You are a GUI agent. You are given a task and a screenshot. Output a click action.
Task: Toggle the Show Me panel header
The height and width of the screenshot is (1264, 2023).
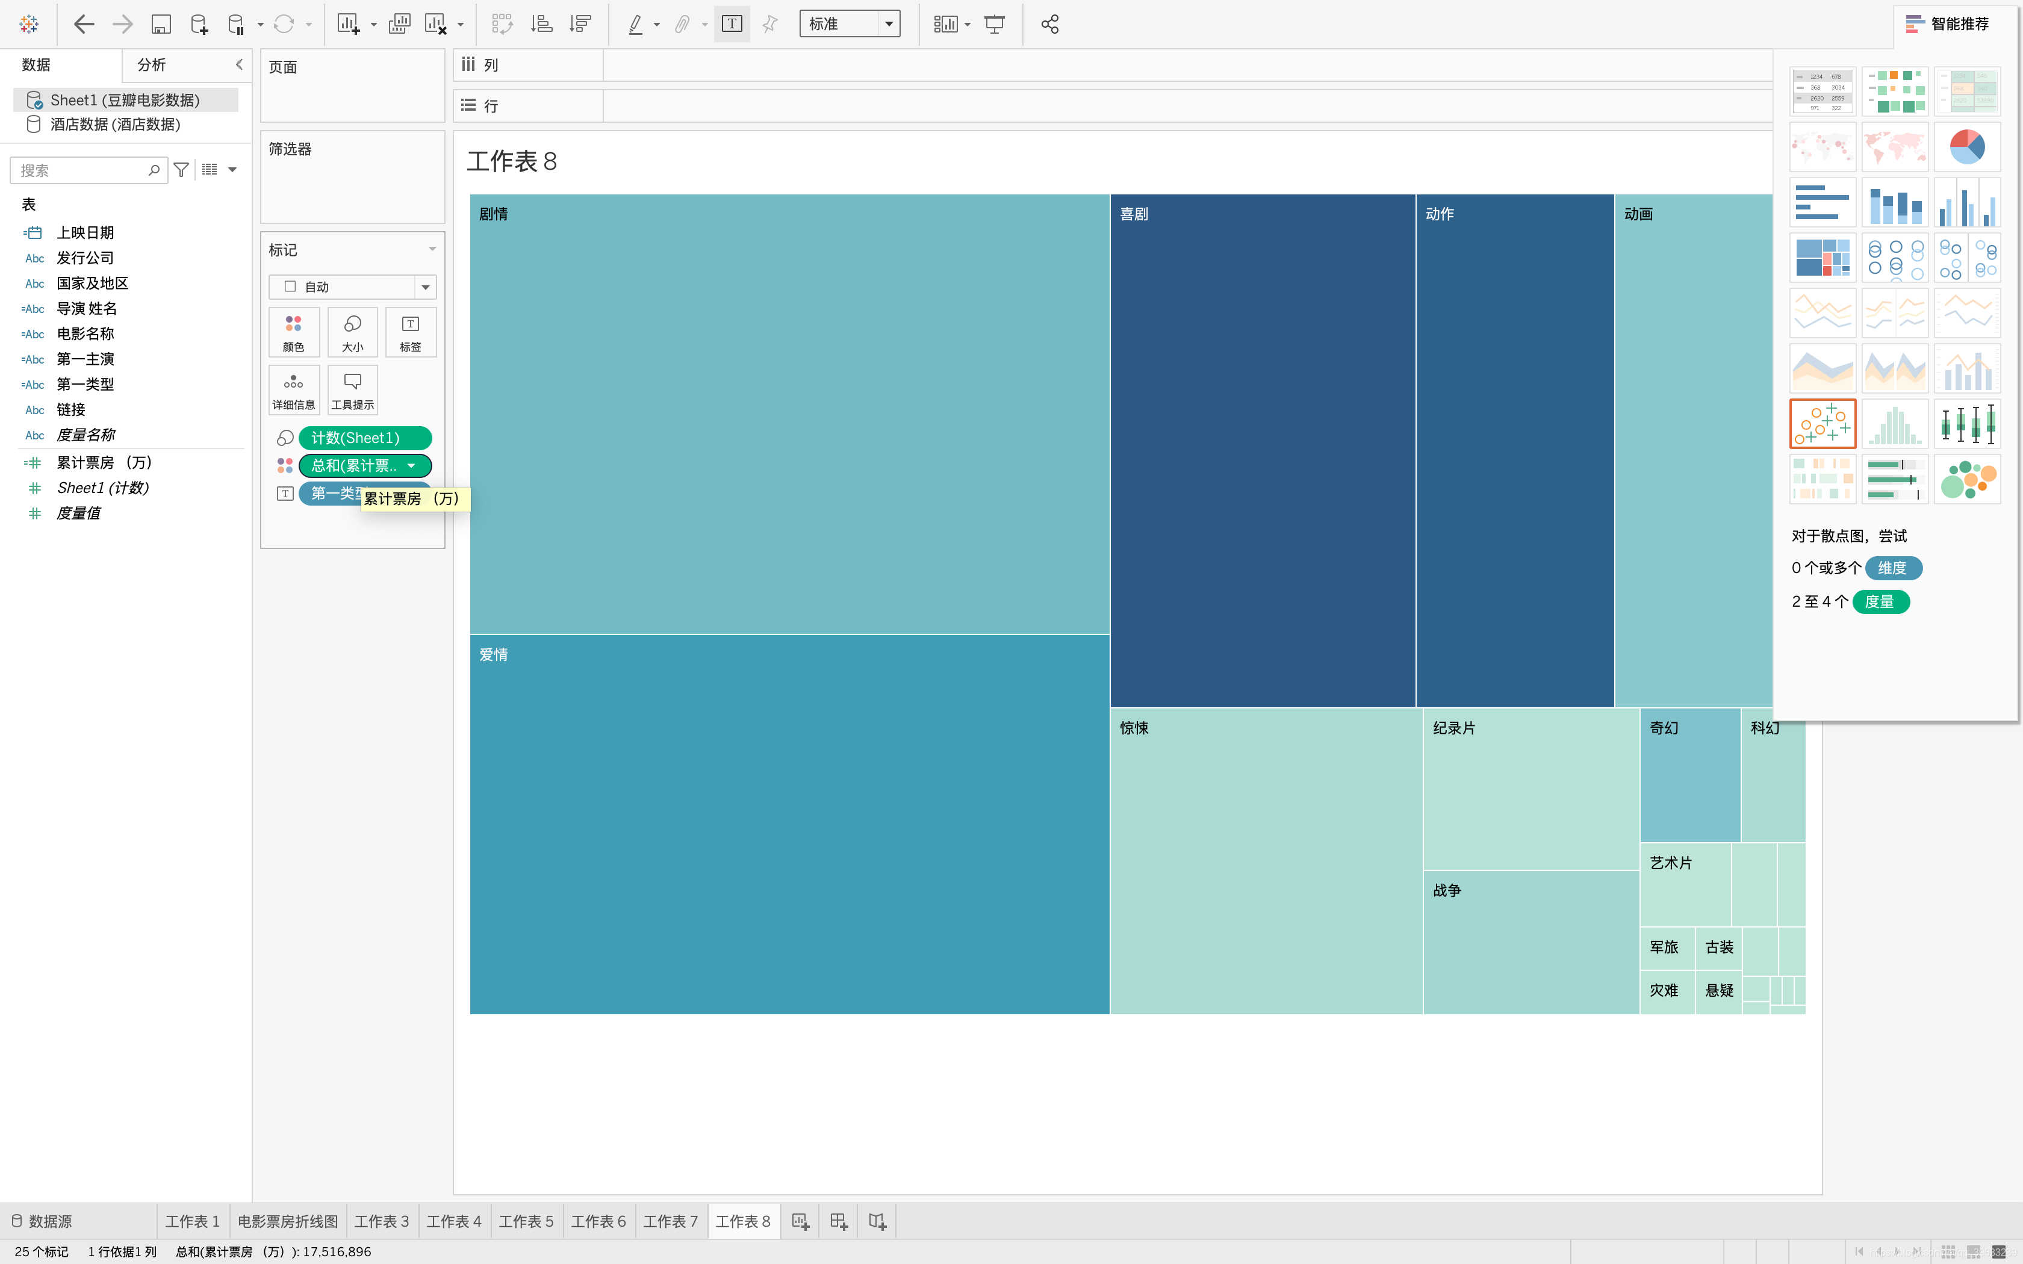pos(1948,24)
